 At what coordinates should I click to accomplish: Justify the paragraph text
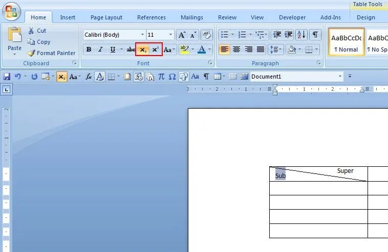[x=261, y=49]
